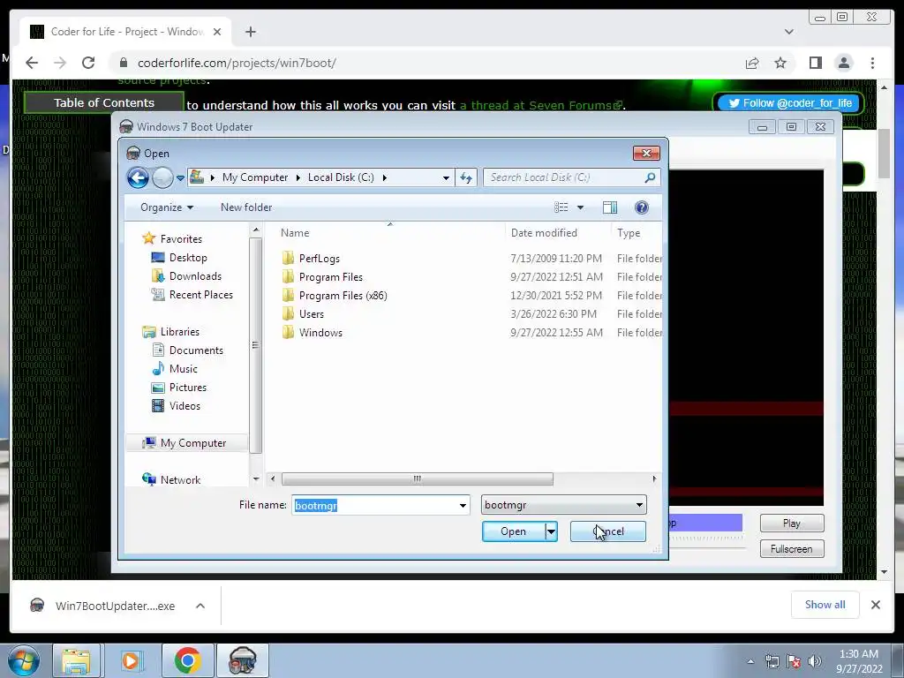Image resolution: width=904 pixels, height=678 pixels.
Task: Click horizontal scrollbar in file list
Action: (x=417, y=479)
